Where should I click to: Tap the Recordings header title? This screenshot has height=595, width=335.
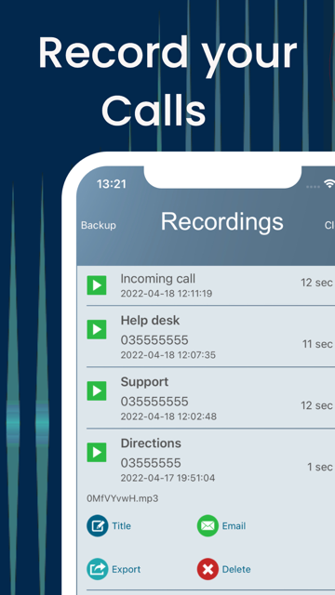pos(221,221)
